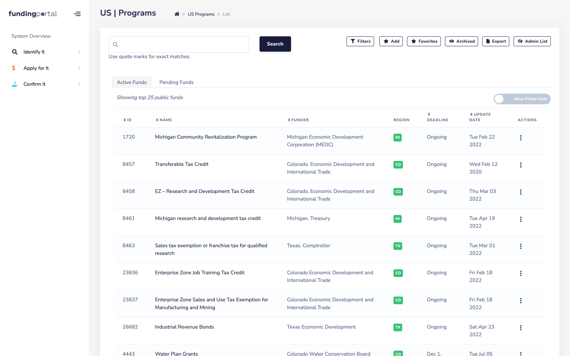
Task: Select the Identify It magnifier icon
Action: [x=15, y=52]
